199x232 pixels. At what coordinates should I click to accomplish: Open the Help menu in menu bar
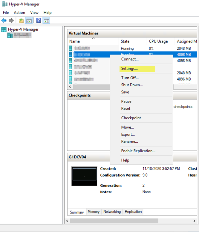(x=48, y=13)
